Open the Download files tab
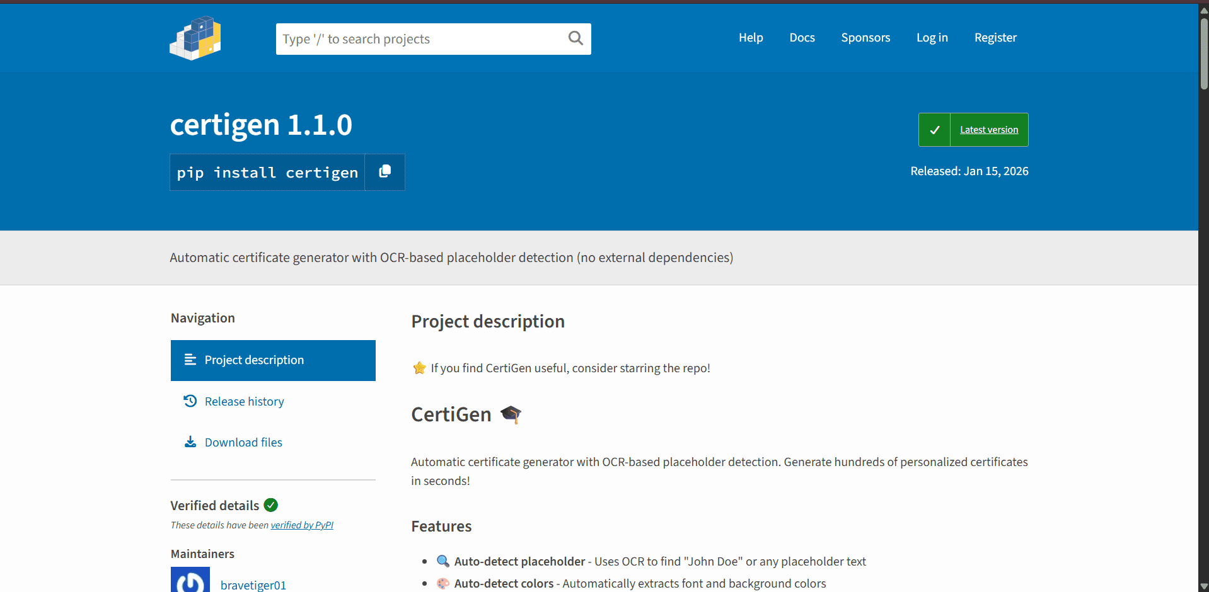 point(273,442)
